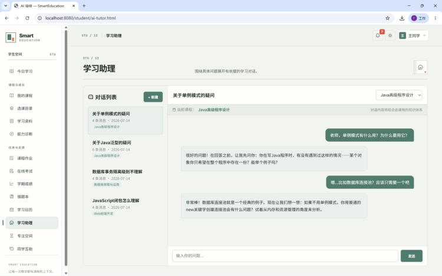This screenshot has width=442, height=276.
Task: Click the 选课目录 layers icon
Action: [12, 108]
